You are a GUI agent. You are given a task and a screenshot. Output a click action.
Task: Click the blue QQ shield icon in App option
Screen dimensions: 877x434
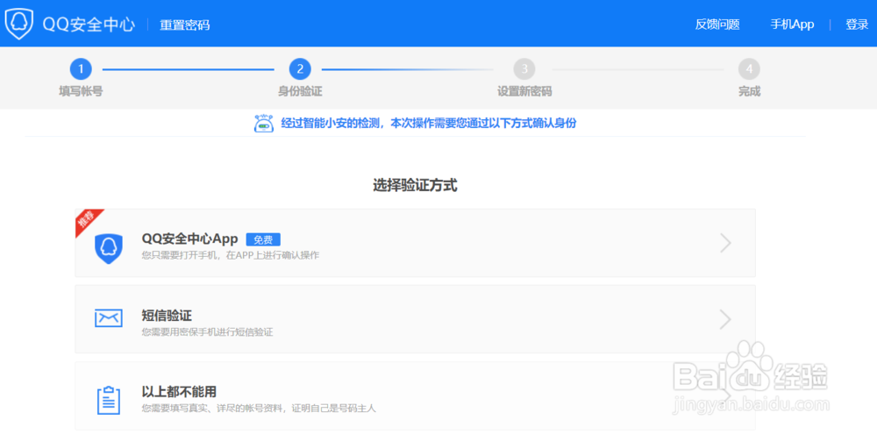pyautogui.click(x=109, y=248)
